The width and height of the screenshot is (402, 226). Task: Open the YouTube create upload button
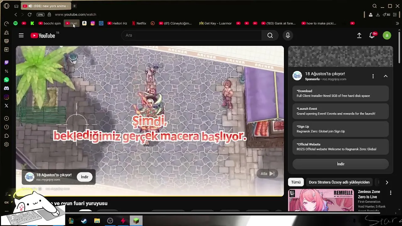[x=359, y=35]
